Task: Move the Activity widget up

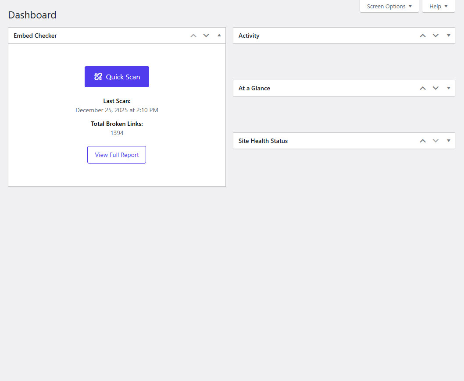Action: [x=423, y=36]
